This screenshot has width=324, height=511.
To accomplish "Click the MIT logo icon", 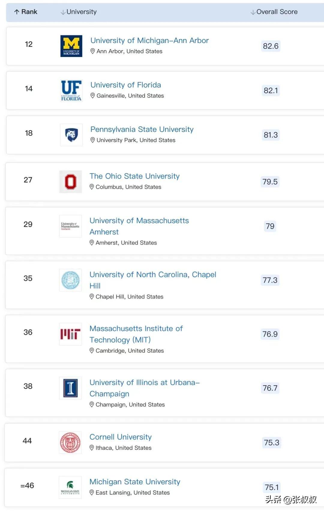I will tap(70, 334).
